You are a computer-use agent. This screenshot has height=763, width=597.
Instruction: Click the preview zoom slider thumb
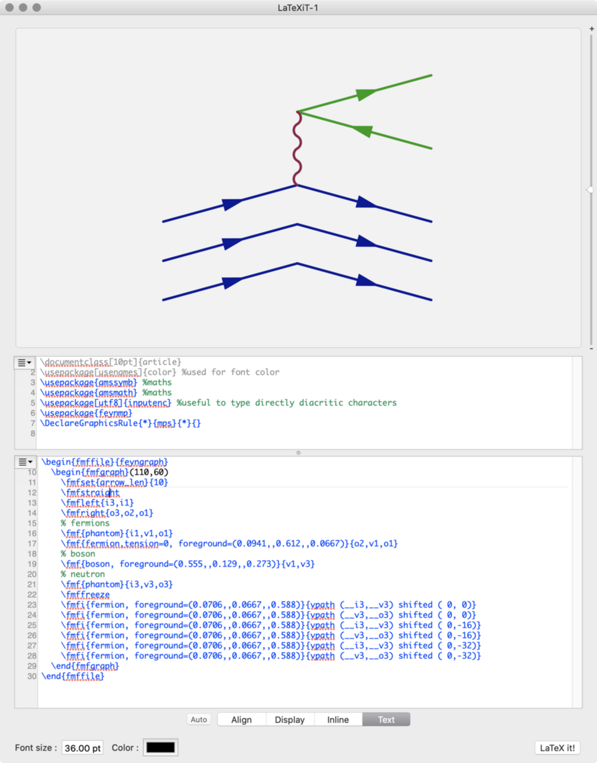(590, 190)
